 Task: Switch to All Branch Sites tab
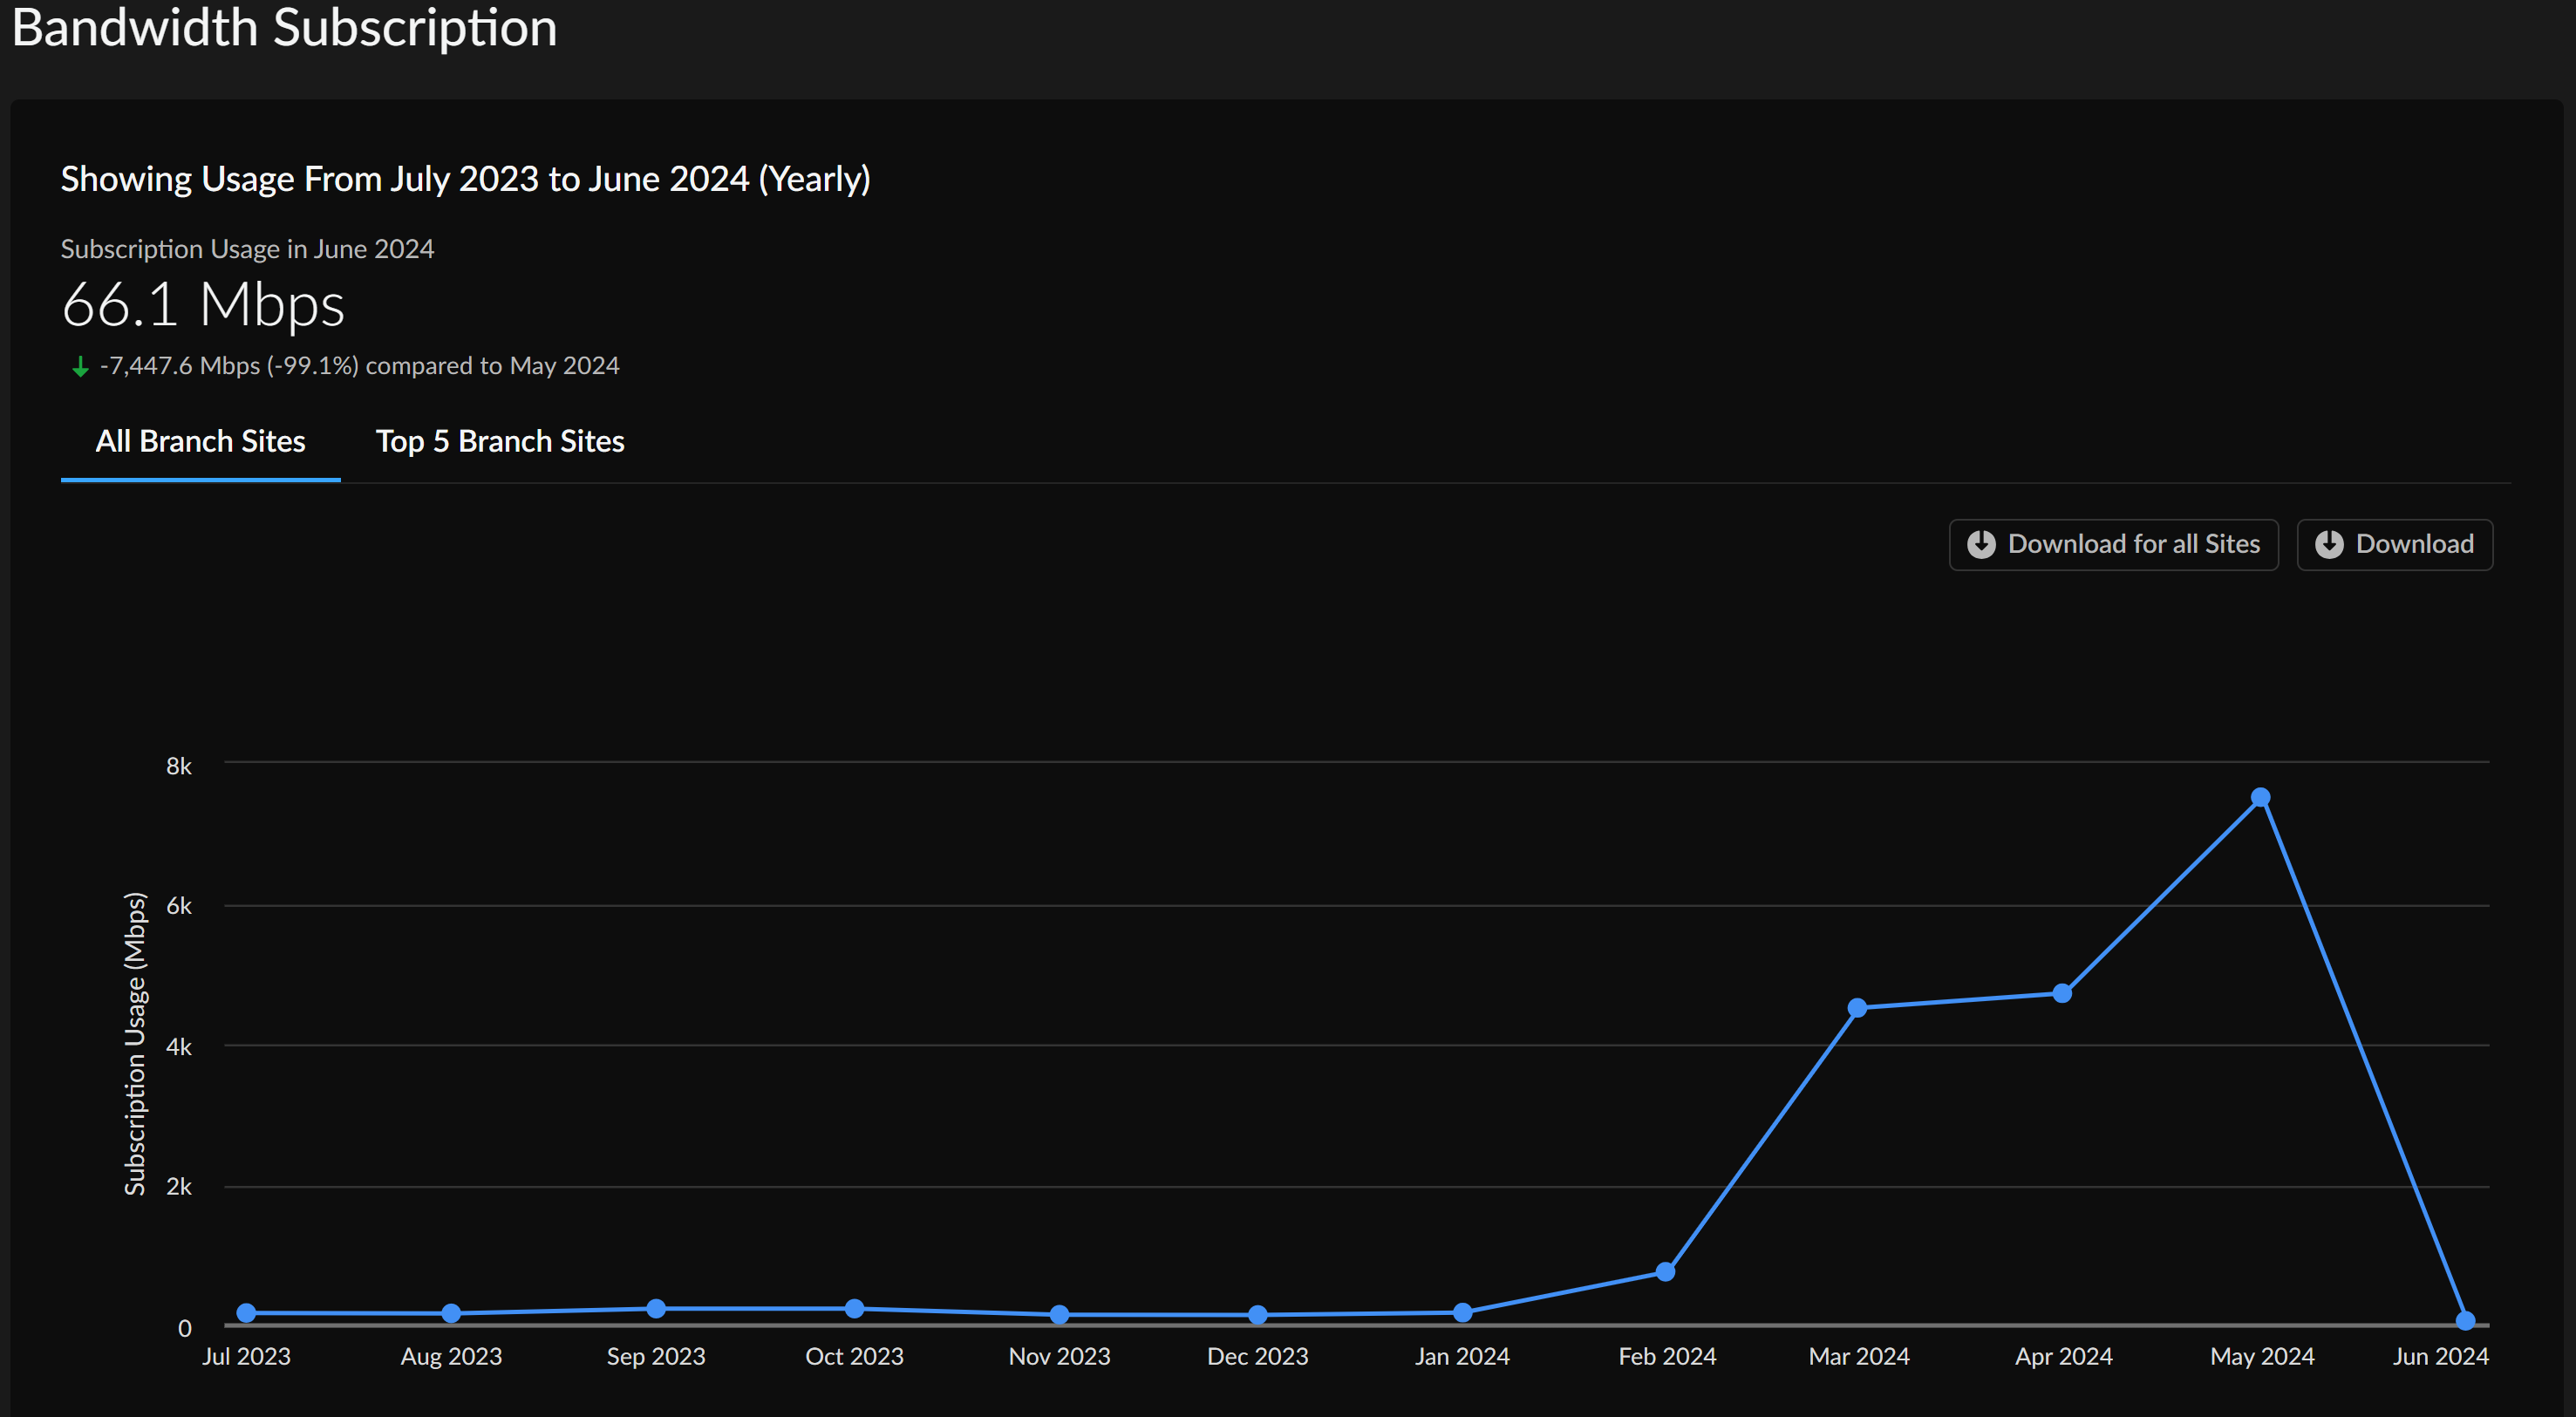200,441
